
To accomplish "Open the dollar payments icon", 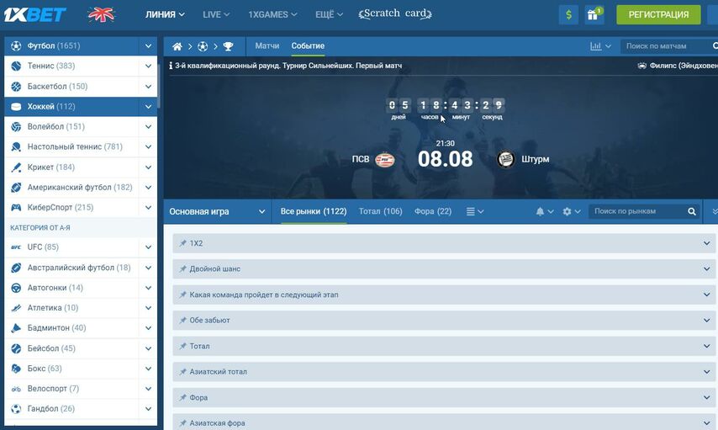I will pos(568,14).
